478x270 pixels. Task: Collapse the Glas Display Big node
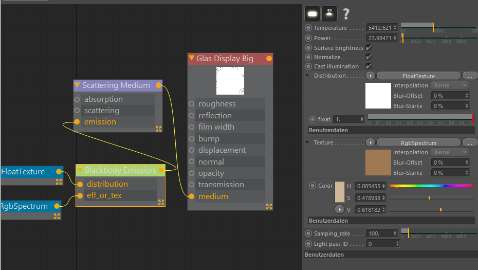[x=192, y=59]
